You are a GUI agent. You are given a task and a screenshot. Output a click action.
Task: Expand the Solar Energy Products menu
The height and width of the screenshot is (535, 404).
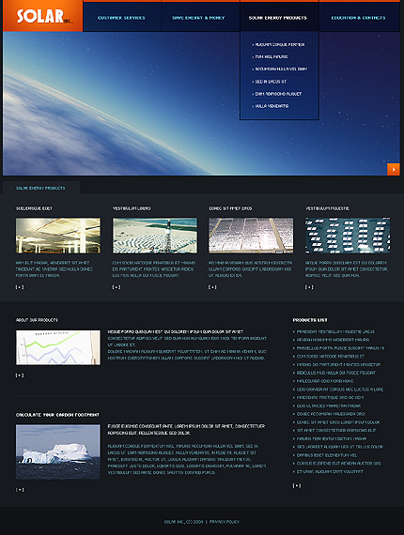(x=278, y=18)
